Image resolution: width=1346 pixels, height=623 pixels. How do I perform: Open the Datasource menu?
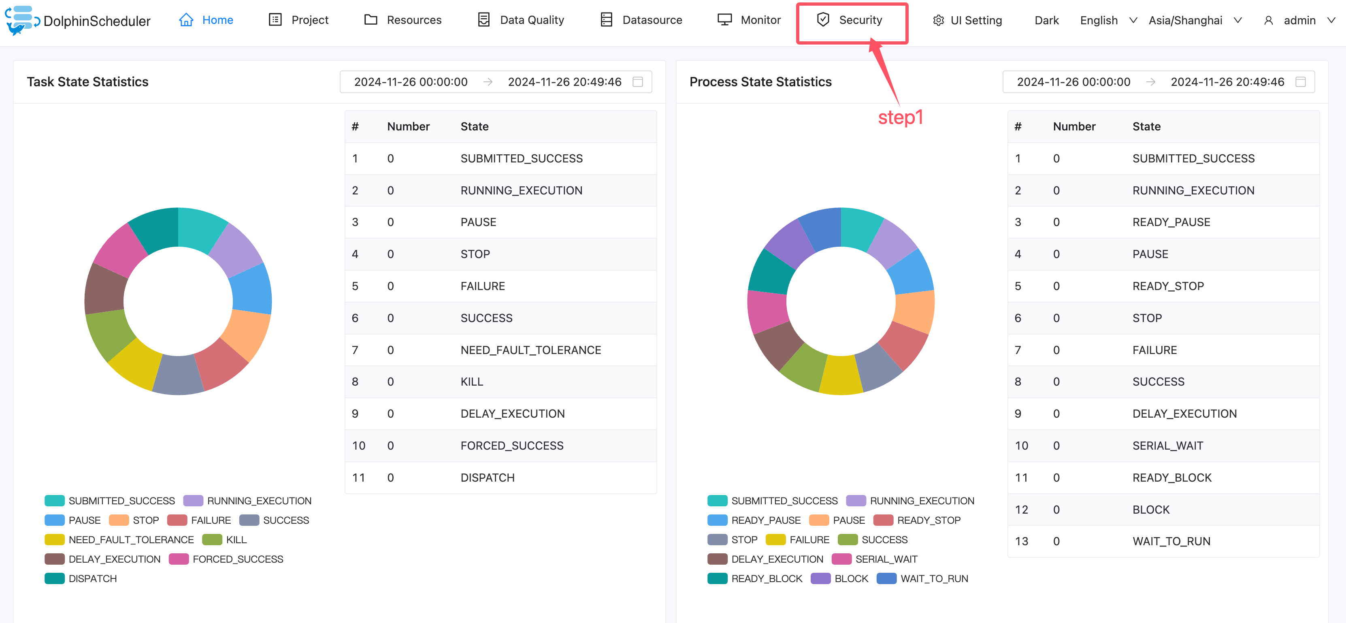(x=652, y=20)
